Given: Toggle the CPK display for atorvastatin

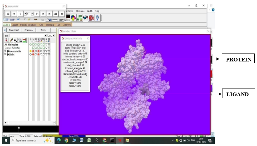Looking at the screenshot, I should coord(39,51).
